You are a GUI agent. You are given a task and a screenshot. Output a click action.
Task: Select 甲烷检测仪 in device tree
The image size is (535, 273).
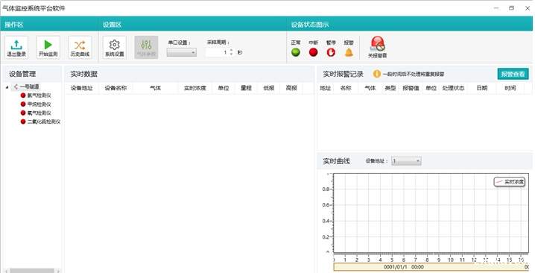pos(39,104)
